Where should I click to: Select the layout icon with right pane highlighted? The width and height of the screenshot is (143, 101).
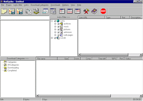click(77, 11)
